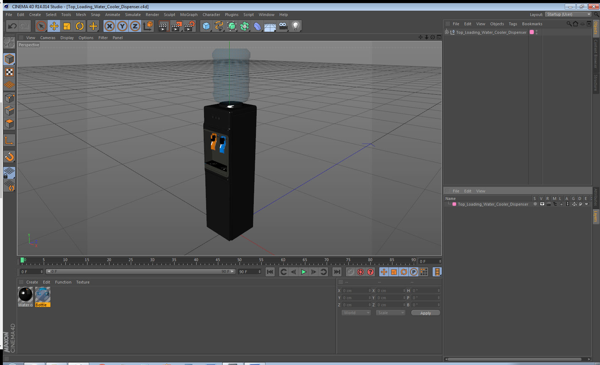Click the Coordinate System icon
The height and width of the screenshot is (365, 600).
(x=148, y=26)
